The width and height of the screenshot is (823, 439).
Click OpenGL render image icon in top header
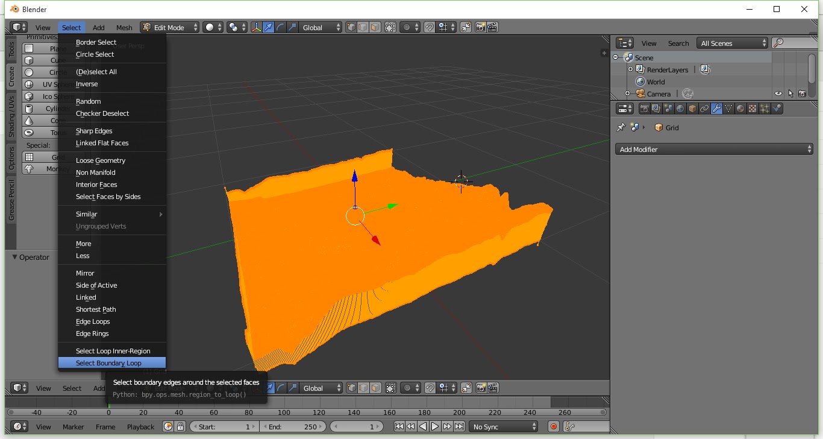pos(480,27)
